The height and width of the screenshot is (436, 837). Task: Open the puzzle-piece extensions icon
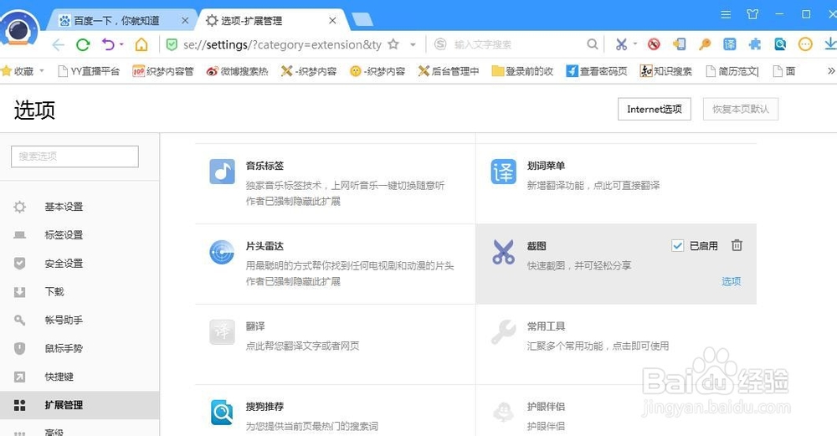[x=755, y=44]
